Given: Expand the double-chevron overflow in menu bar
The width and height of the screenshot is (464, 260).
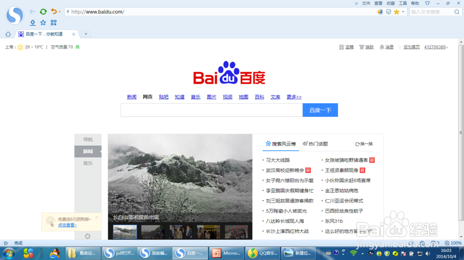Looking at the screenshot, I should click(356, 4).
